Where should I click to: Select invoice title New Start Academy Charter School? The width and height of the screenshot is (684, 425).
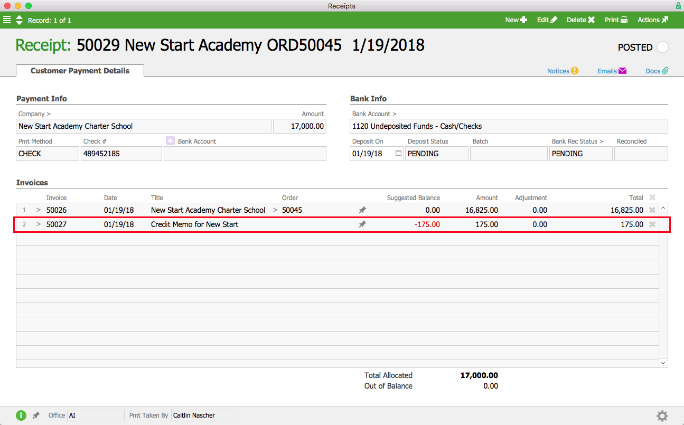click(x=208, y=210)
